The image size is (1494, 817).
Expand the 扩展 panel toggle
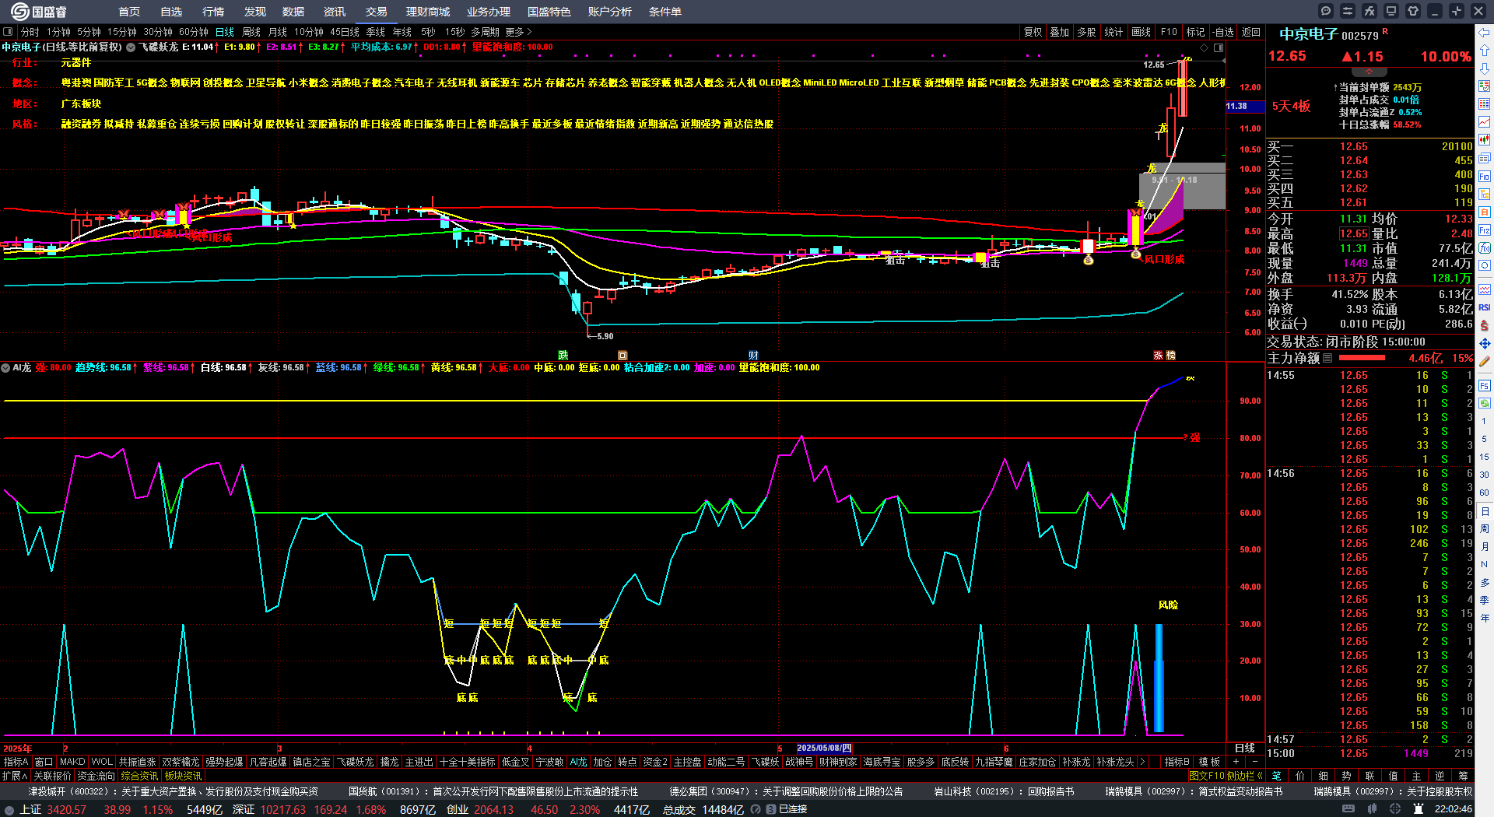tap(15, 776)
